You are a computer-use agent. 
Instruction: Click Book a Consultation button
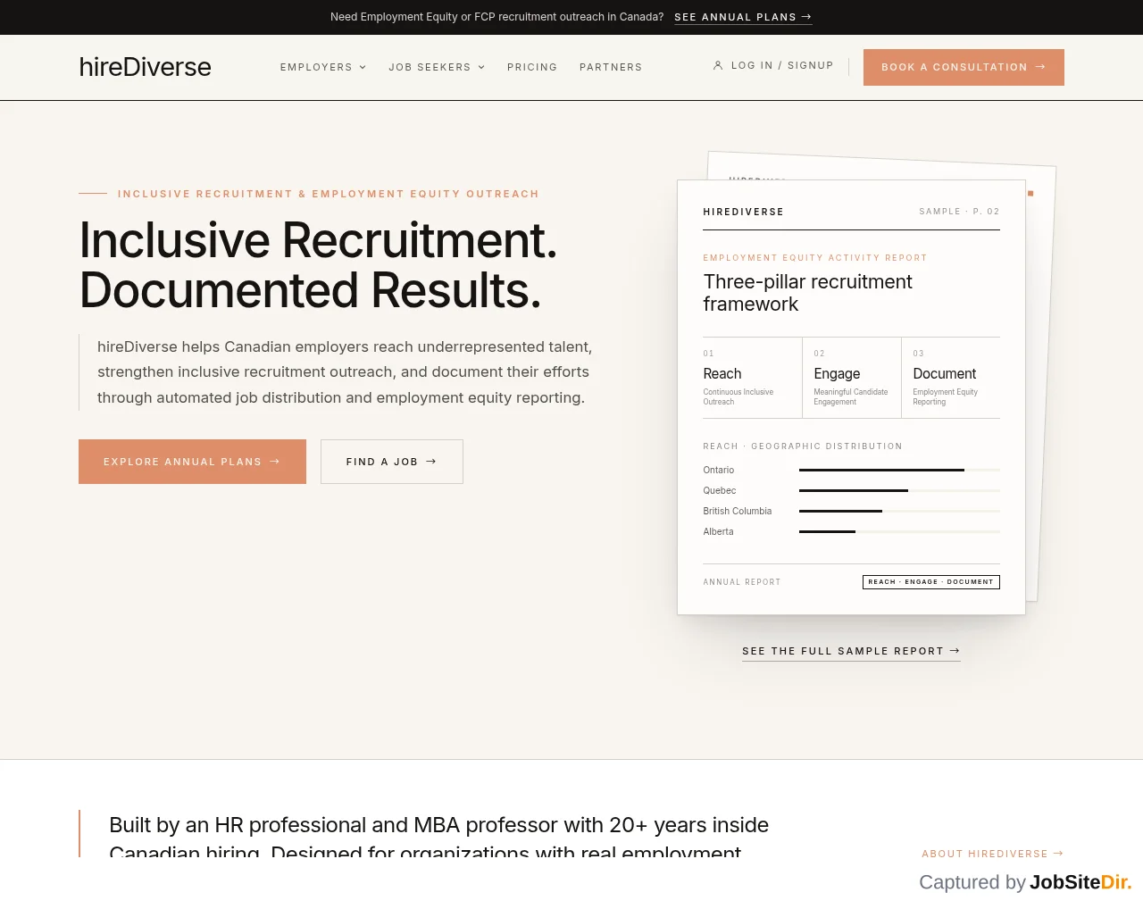click(x=964, y=67)
